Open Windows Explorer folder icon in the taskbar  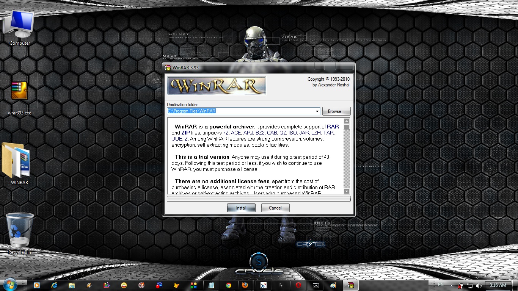tap(72, 285)
